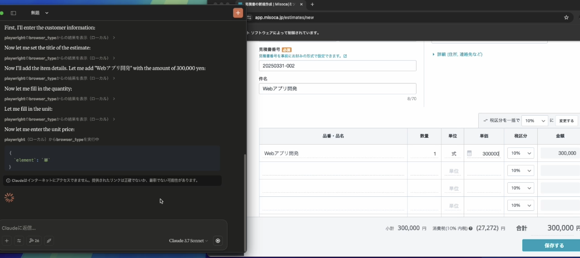Click the code block showing element 単
The height and width of the screenshot is (258, 580).
112,159
